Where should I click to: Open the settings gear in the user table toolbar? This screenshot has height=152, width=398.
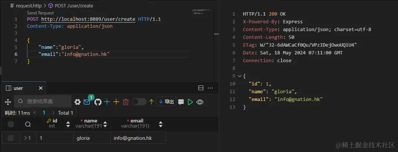(x=77, y=102)
